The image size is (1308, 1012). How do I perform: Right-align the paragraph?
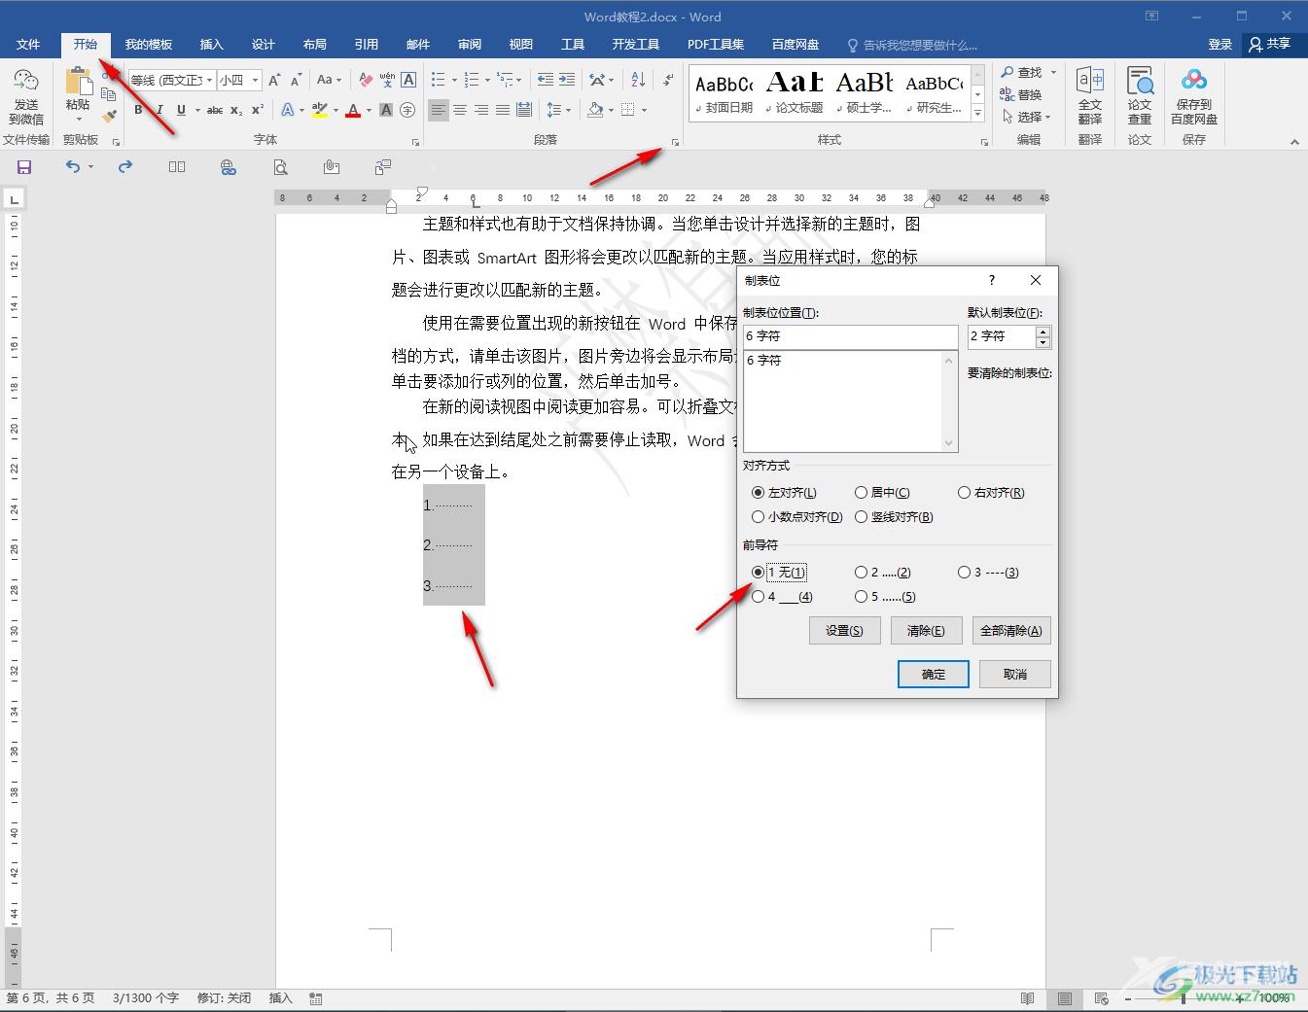[x=481, y=110]
